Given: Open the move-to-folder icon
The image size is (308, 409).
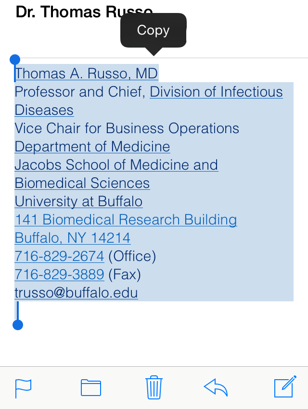Looking at the screenshot, I should click(91, 387).
